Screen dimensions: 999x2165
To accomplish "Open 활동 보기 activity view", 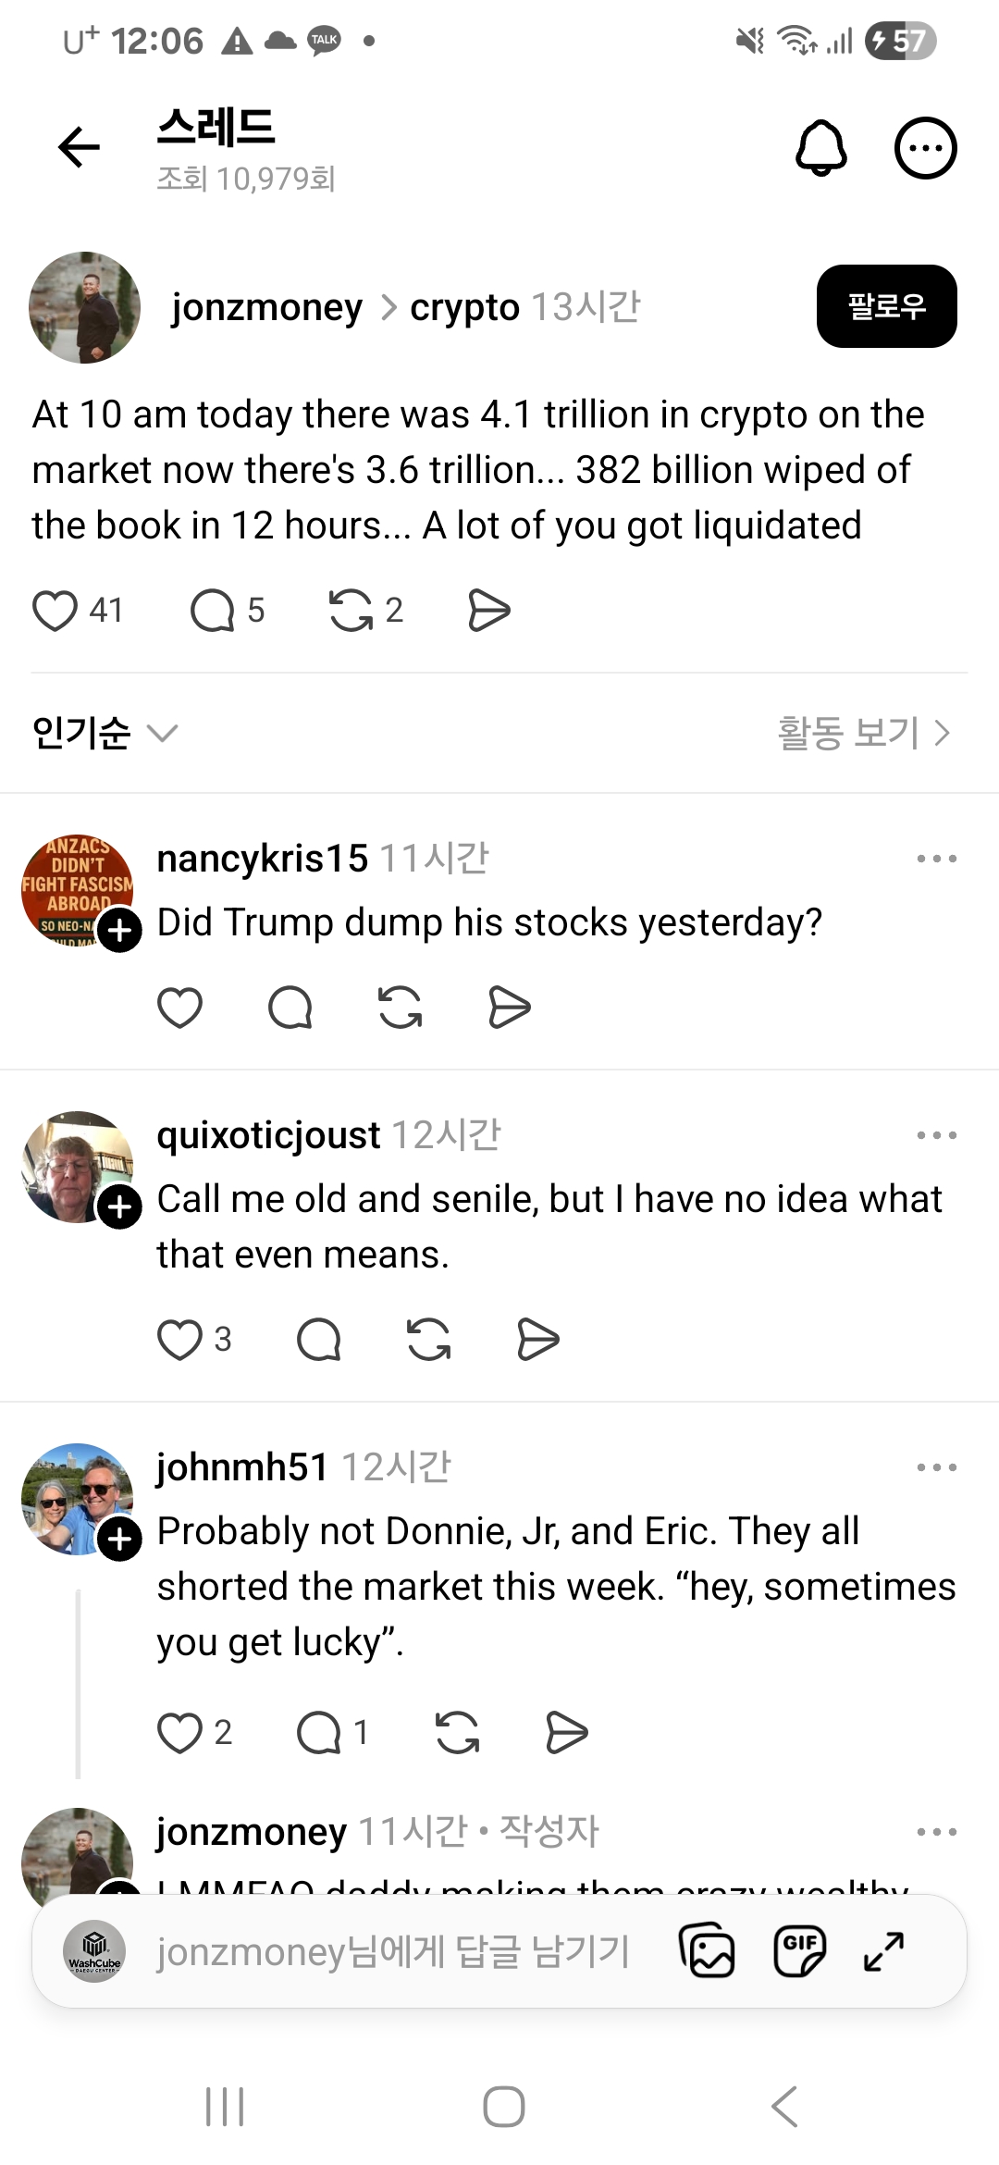I will point(864,734).
